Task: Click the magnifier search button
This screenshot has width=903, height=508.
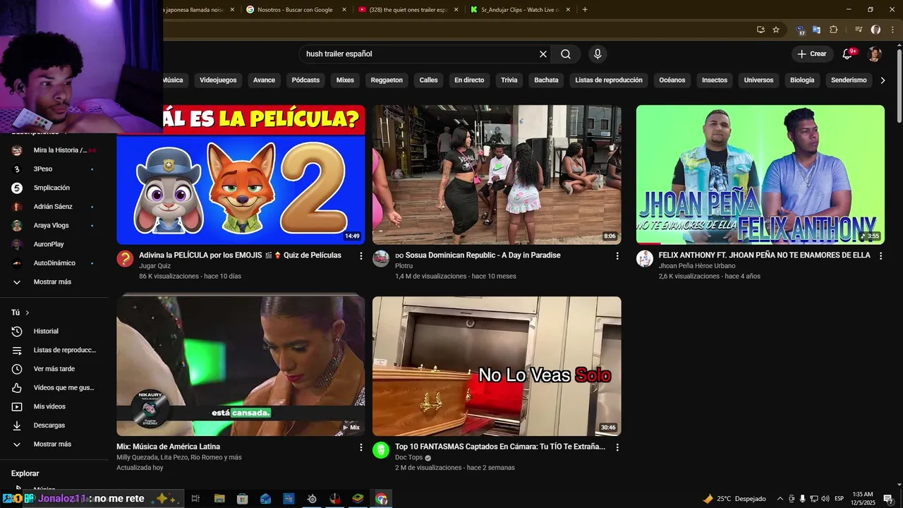Action: click(x=566, y=54)
